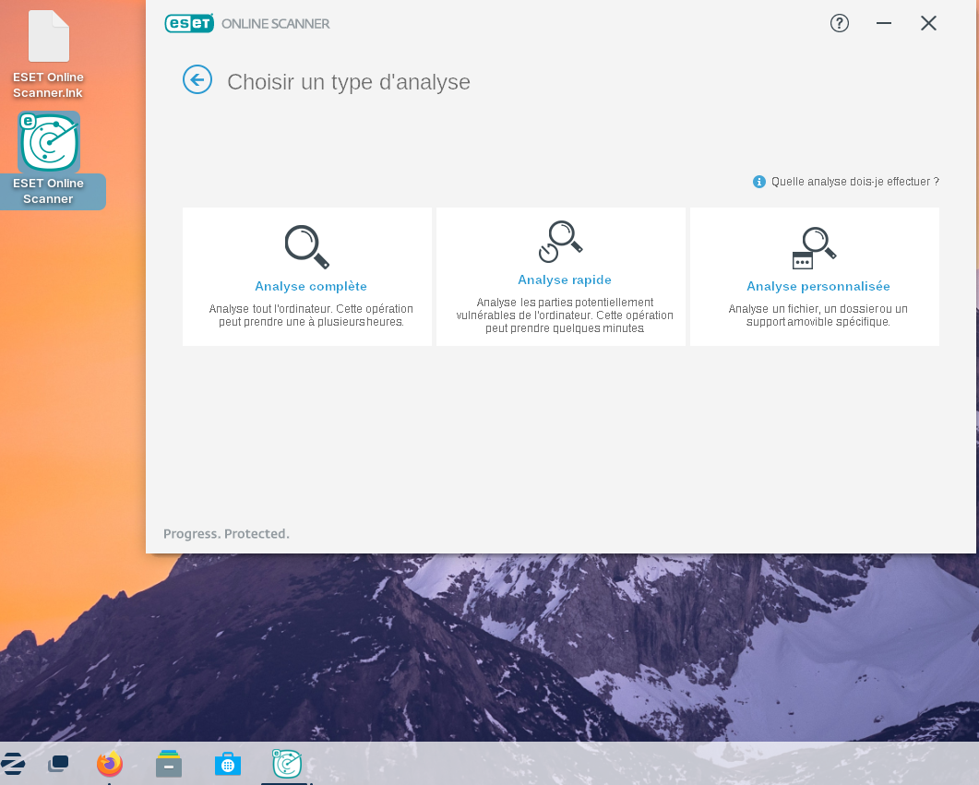This screenshot has width=979, height=785.
Task: Click the blue info icon beside the question
Action: click(759, 182)
